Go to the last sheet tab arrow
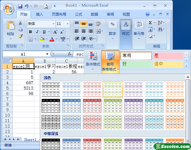191x150 pixels. pos(18,139)
